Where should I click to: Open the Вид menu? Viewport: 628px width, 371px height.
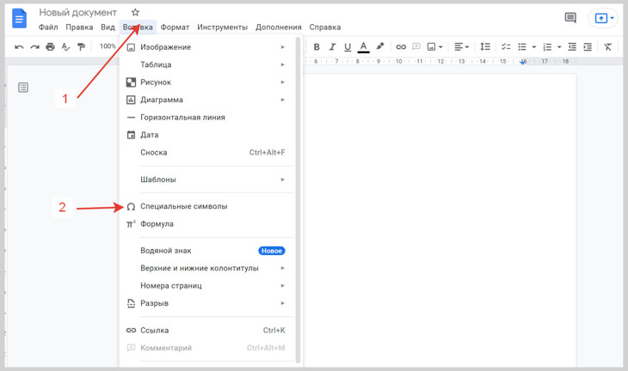click(108, 27)
